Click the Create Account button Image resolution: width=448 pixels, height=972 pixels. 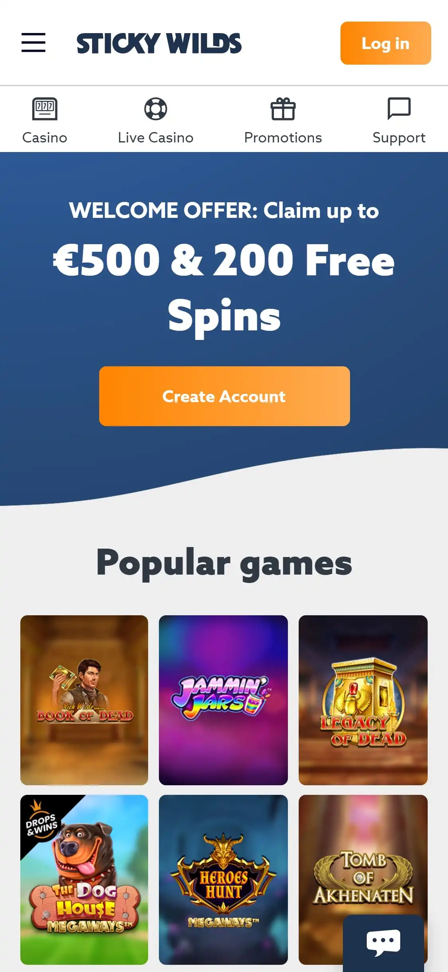(225, 396)
